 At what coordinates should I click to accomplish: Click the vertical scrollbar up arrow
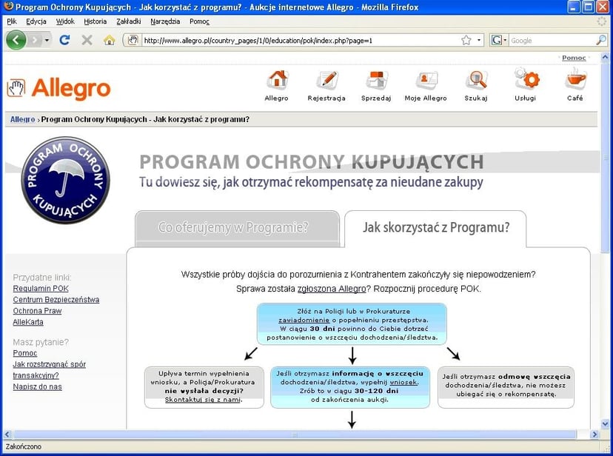tap(605, 58)
